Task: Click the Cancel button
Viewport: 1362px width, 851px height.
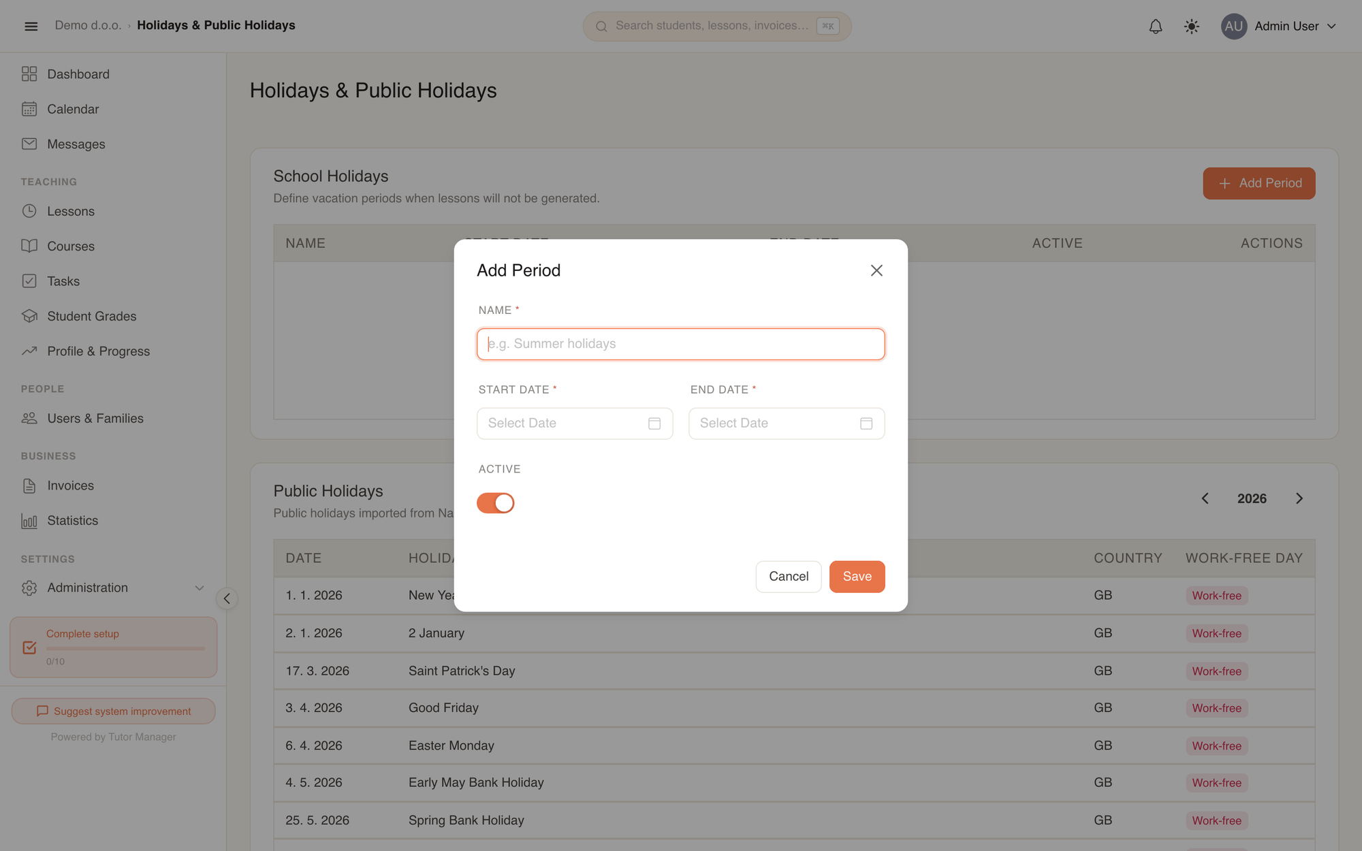Action: (x=789, y=577)
